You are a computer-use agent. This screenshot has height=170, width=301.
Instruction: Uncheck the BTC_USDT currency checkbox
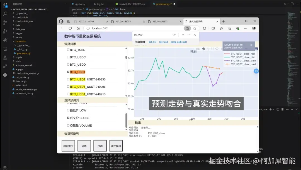click(68, 72)
